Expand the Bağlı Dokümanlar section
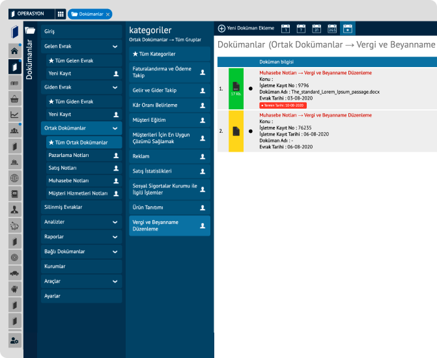 pyautogui.click(x=115, y=252)
